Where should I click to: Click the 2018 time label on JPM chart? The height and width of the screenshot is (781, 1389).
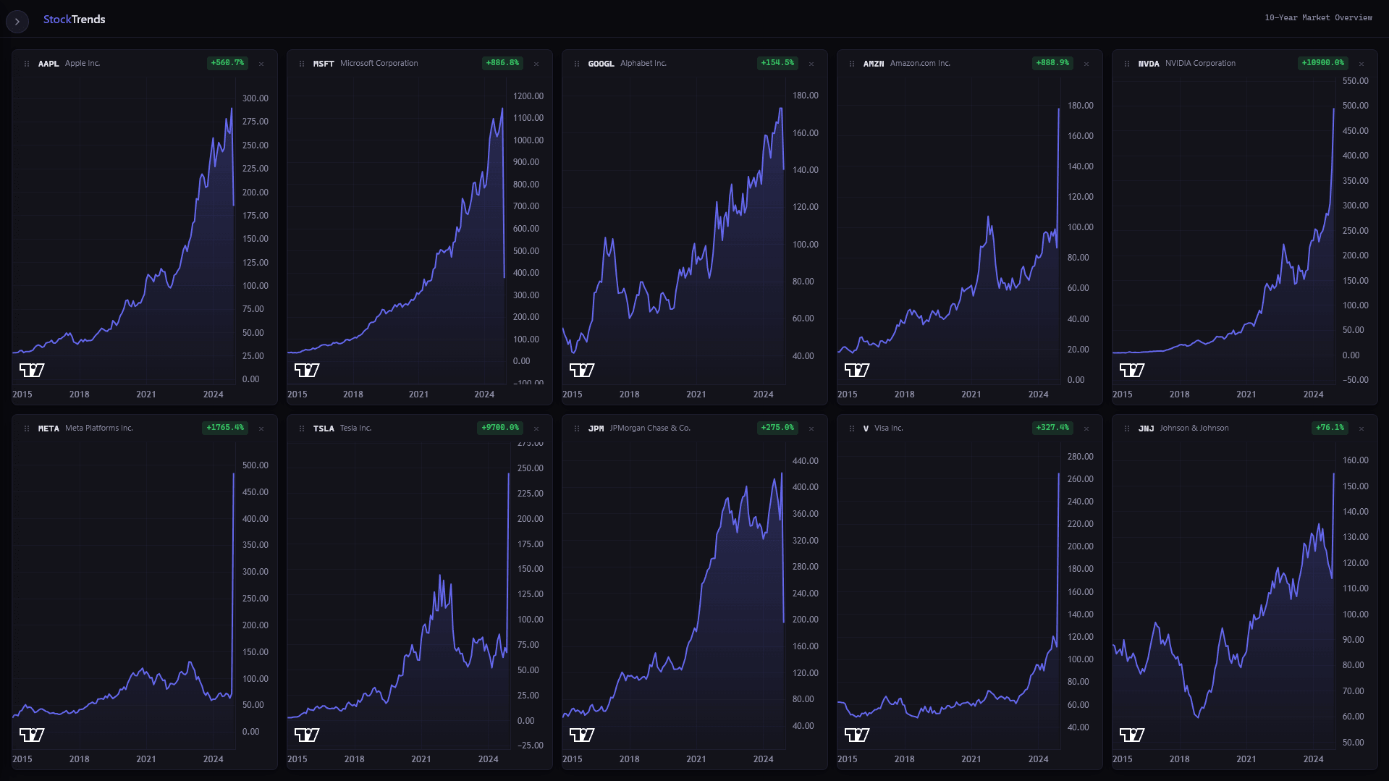click(629, 759)
